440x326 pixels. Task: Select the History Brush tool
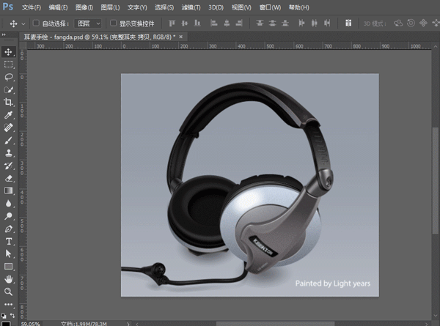8,166
